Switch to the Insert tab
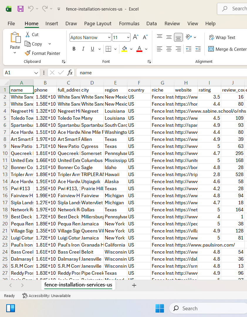Image resolution: width=247 pixels, height=317 pixels. (x=52, y=24)
